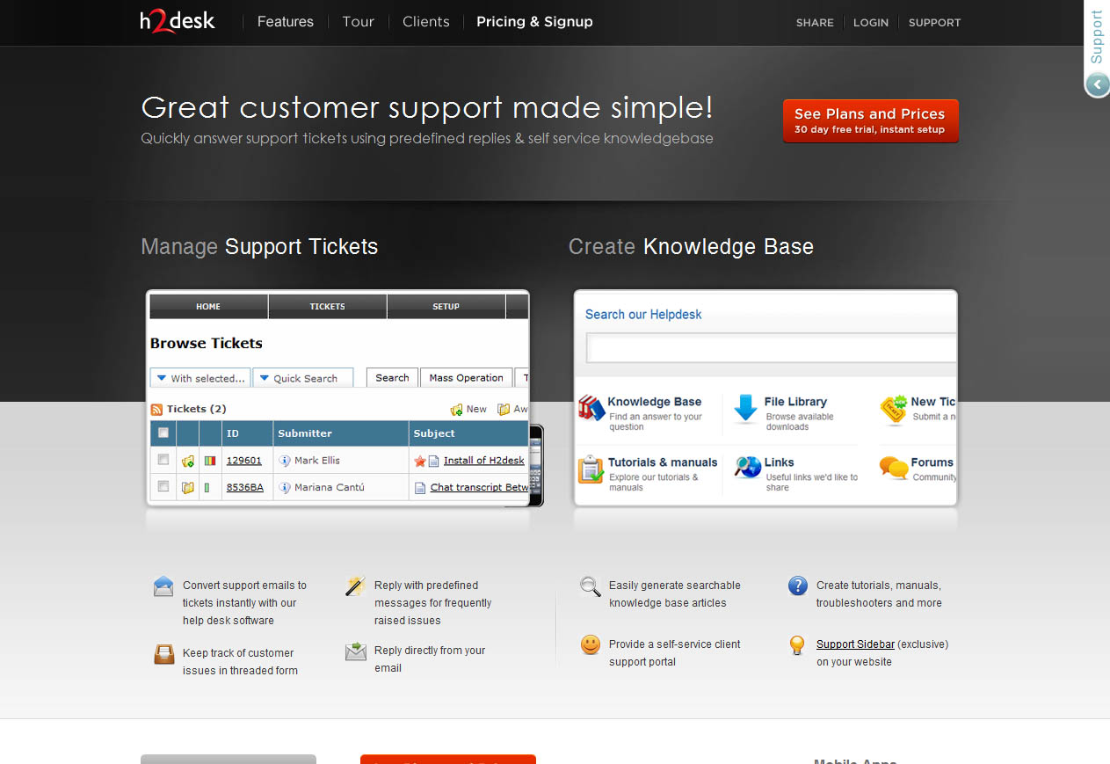This screenshot has height=764, width=1110.
Task: Click the Tutorials & manuals clipboard icon
Action: pyautogui.click(x=591, y=469)
